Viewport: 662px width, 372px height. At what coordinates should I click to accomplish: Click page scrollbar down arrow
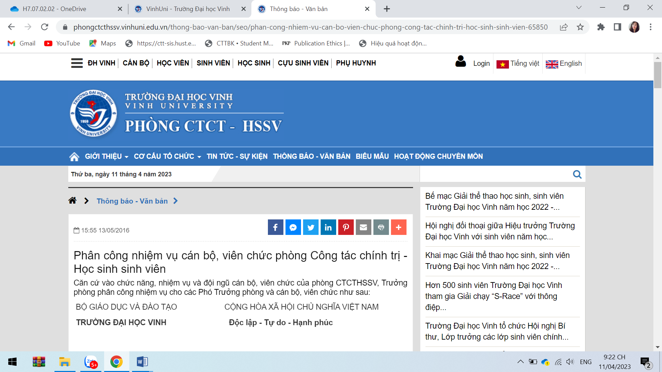(658, 347)
